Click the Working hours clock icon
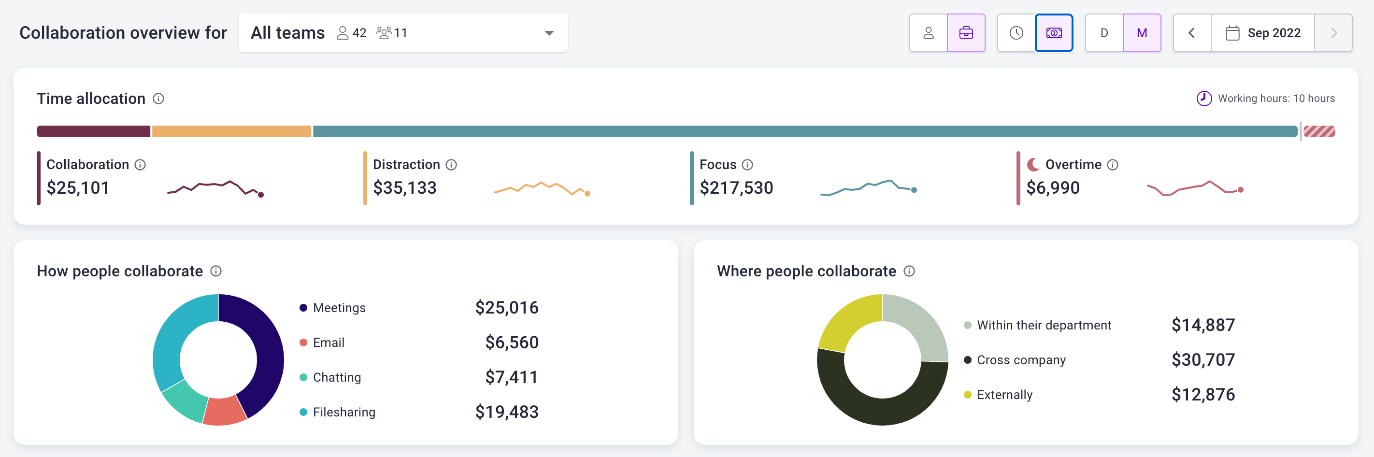 1204,99
